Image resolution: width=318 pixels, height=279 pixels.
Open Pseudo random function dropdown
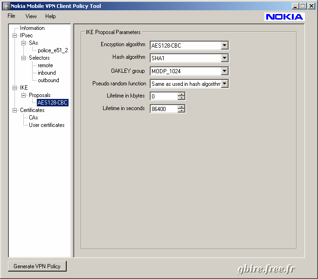pos(224,84)
